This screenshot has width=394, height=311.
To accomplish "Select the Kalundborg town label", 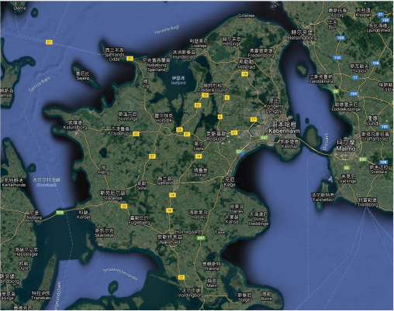I will 75,128.
